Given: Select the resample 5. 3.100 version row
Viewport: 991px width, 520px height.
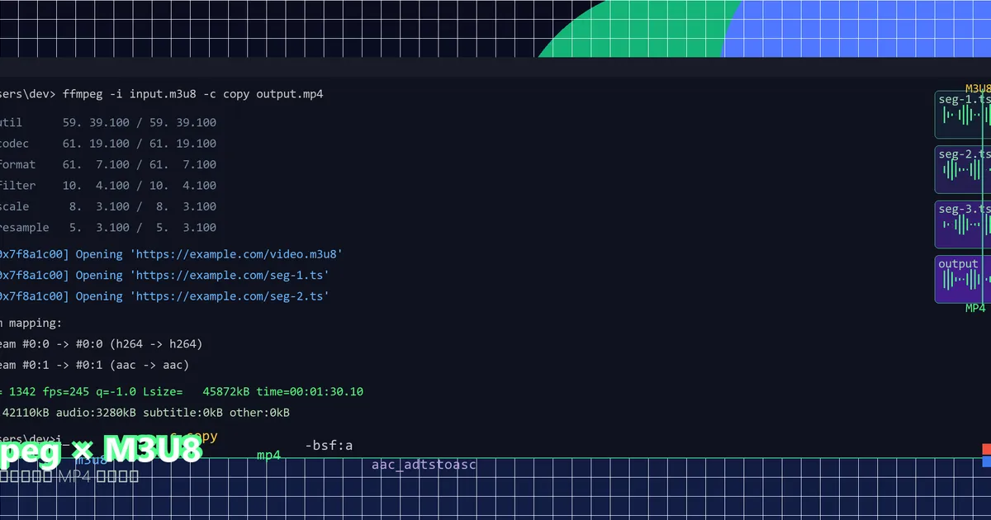Looking at the screenshot, I should [x=108, y=227].
